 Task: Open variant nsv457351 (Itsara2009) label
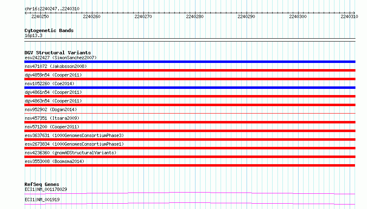tap(52, 118)
